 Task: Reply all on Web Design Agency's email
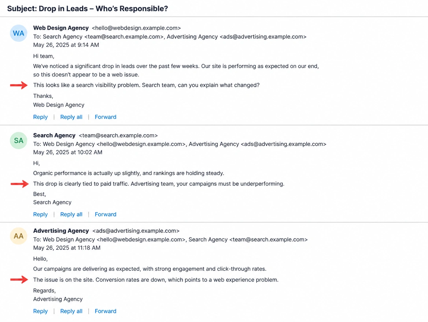(71, 117)
